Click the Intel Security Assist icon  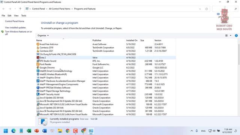pos(38,94)
